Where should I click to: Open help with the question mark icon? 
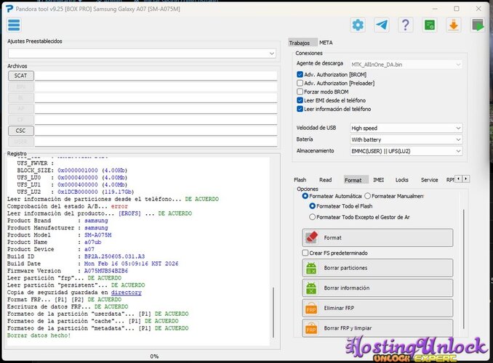coord(406,25)
